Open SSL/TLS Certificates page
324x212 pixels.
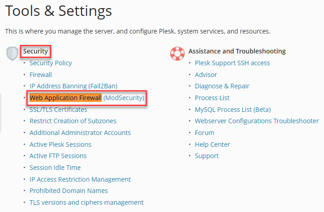[58, 110]
